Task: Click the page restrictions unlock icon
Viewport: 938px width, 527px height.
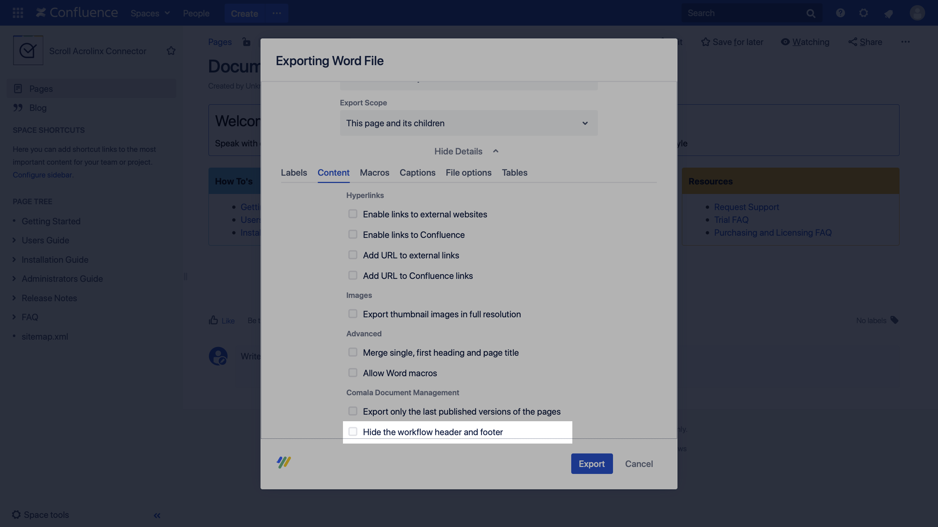Action: (247, 42)
